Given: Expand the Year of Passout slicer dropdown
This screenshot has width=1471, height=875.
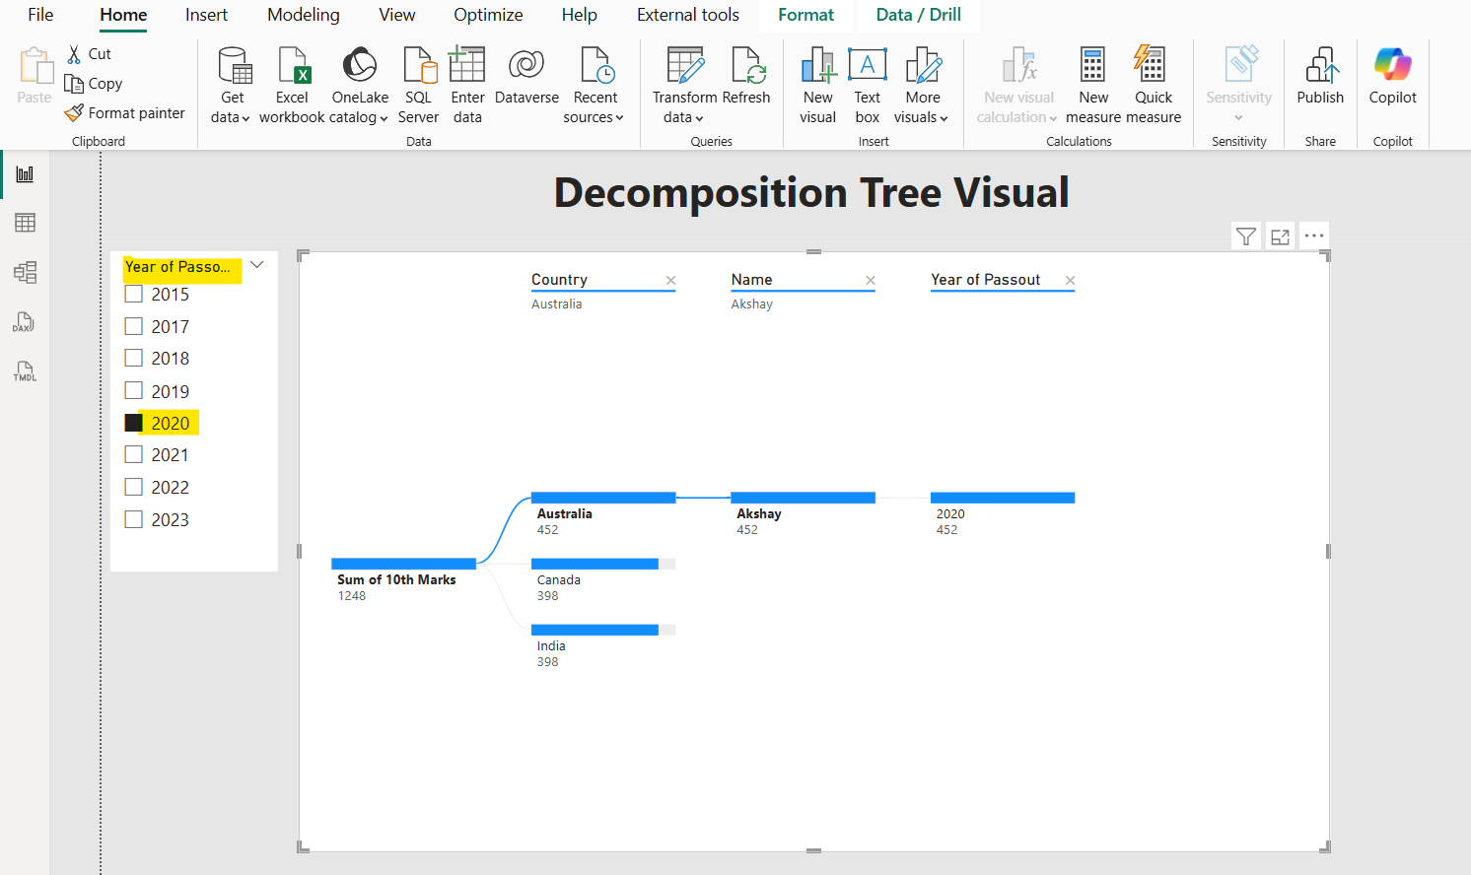Looking at the screenshot, I should click(x=256, y=264).
